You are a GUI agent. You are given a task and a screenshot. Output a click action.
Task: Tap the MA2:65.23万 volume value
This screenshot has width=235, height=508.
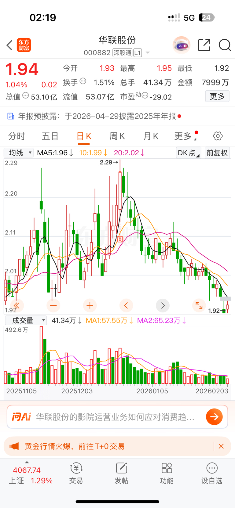coord(162,320)
